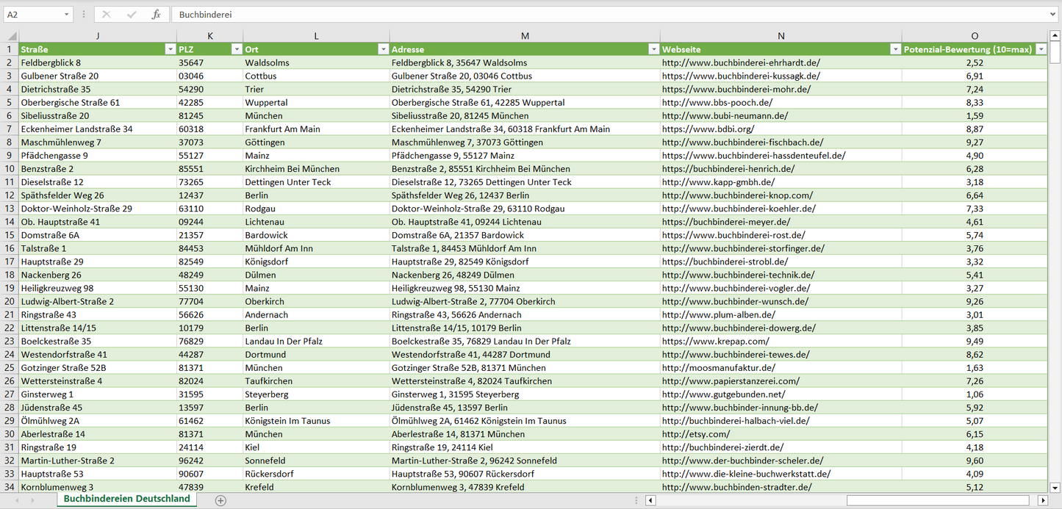The width and height of the screenshot is (1062, 509).
Task: Click the horizontal scrollbar thumb
Action: (x=939, y=500)
